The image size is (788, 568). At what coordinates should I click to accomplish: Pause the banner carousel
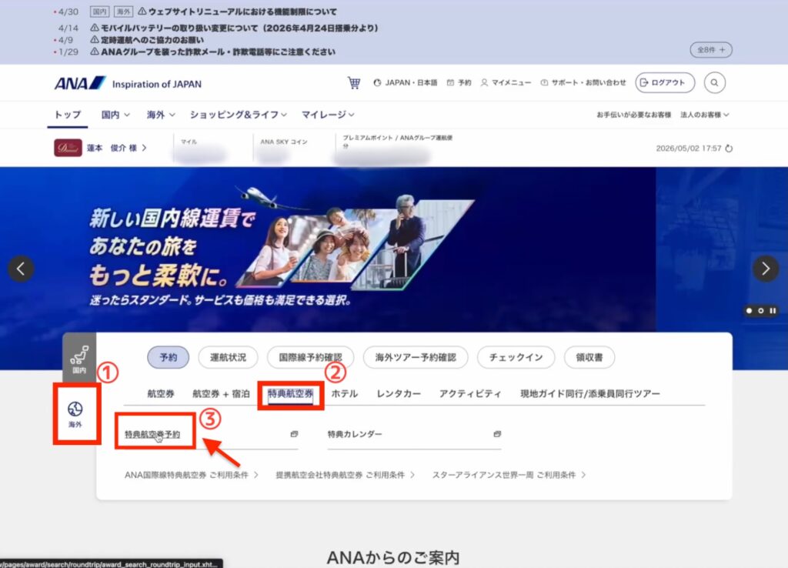[x=773, y=311]
